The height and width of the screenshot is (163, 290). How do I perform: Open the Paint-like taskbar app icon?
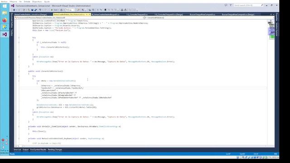pyautogui.click(x=5, y=27)
